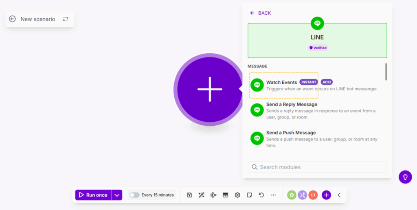Toggle the Every 15 minutes schedule switch
Image resolution: width=417 pixels, height=210 pixels.
pos(134,195)
